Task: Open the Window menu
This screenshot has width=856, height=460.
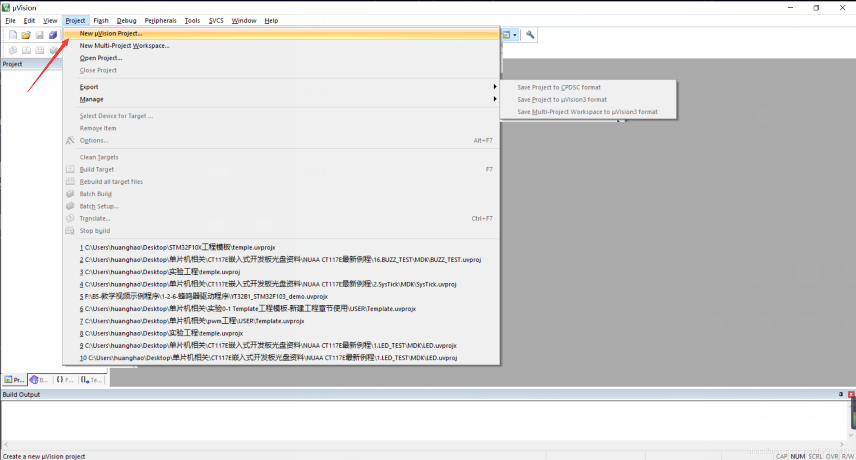Action: pyautogui.click(x=244, y=20)
